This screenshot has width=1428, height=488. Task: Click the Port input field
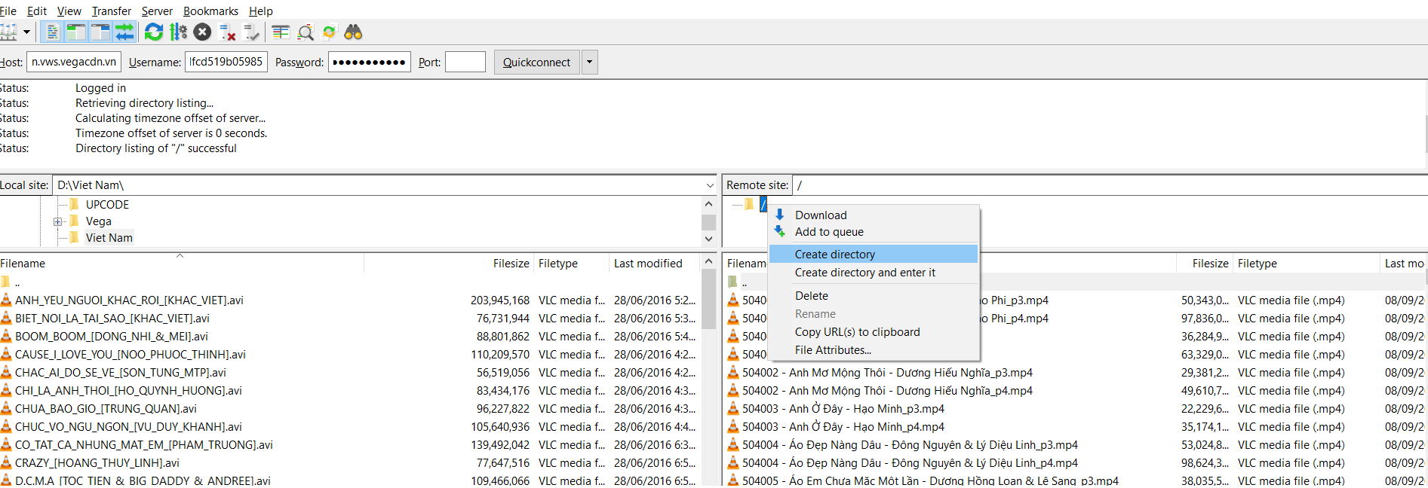click(x=465, y=62)
